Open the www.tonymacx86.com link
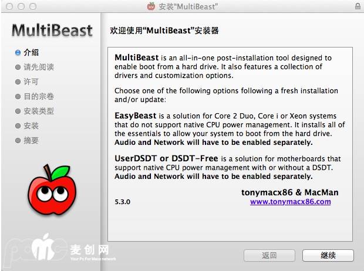Image resolution: width=364 pixels, height=271 pixels. (291, 202)
